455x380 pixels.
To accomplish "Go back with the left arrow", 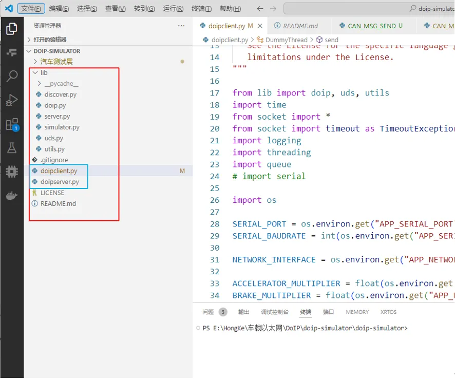I will point(260,9).
